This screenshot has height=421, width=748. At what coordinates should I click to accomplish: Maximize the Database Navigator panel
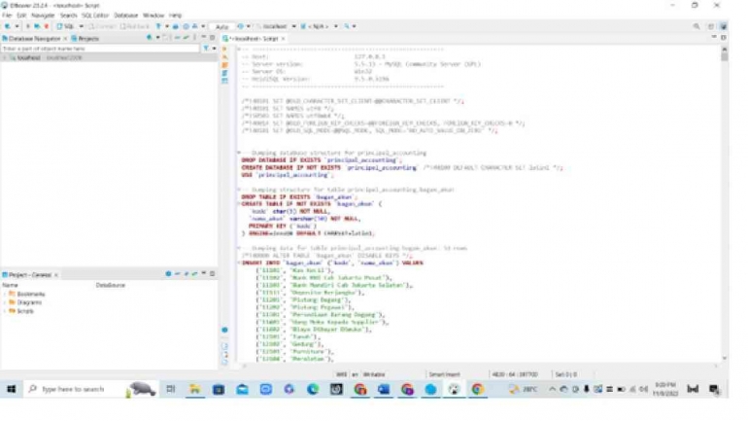point(213,37)
